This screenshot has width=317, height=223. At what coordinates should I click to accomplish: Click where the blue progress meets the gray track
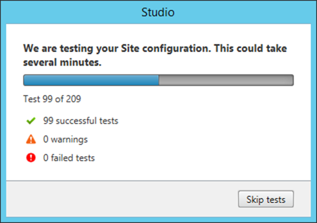[x=159, y=80]
